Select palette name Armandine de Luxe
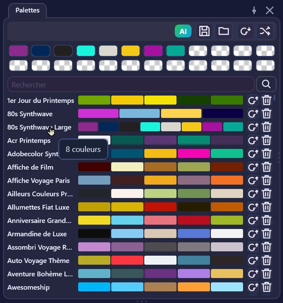Viewport: 283px width, 303px height. tap(37, 234)
